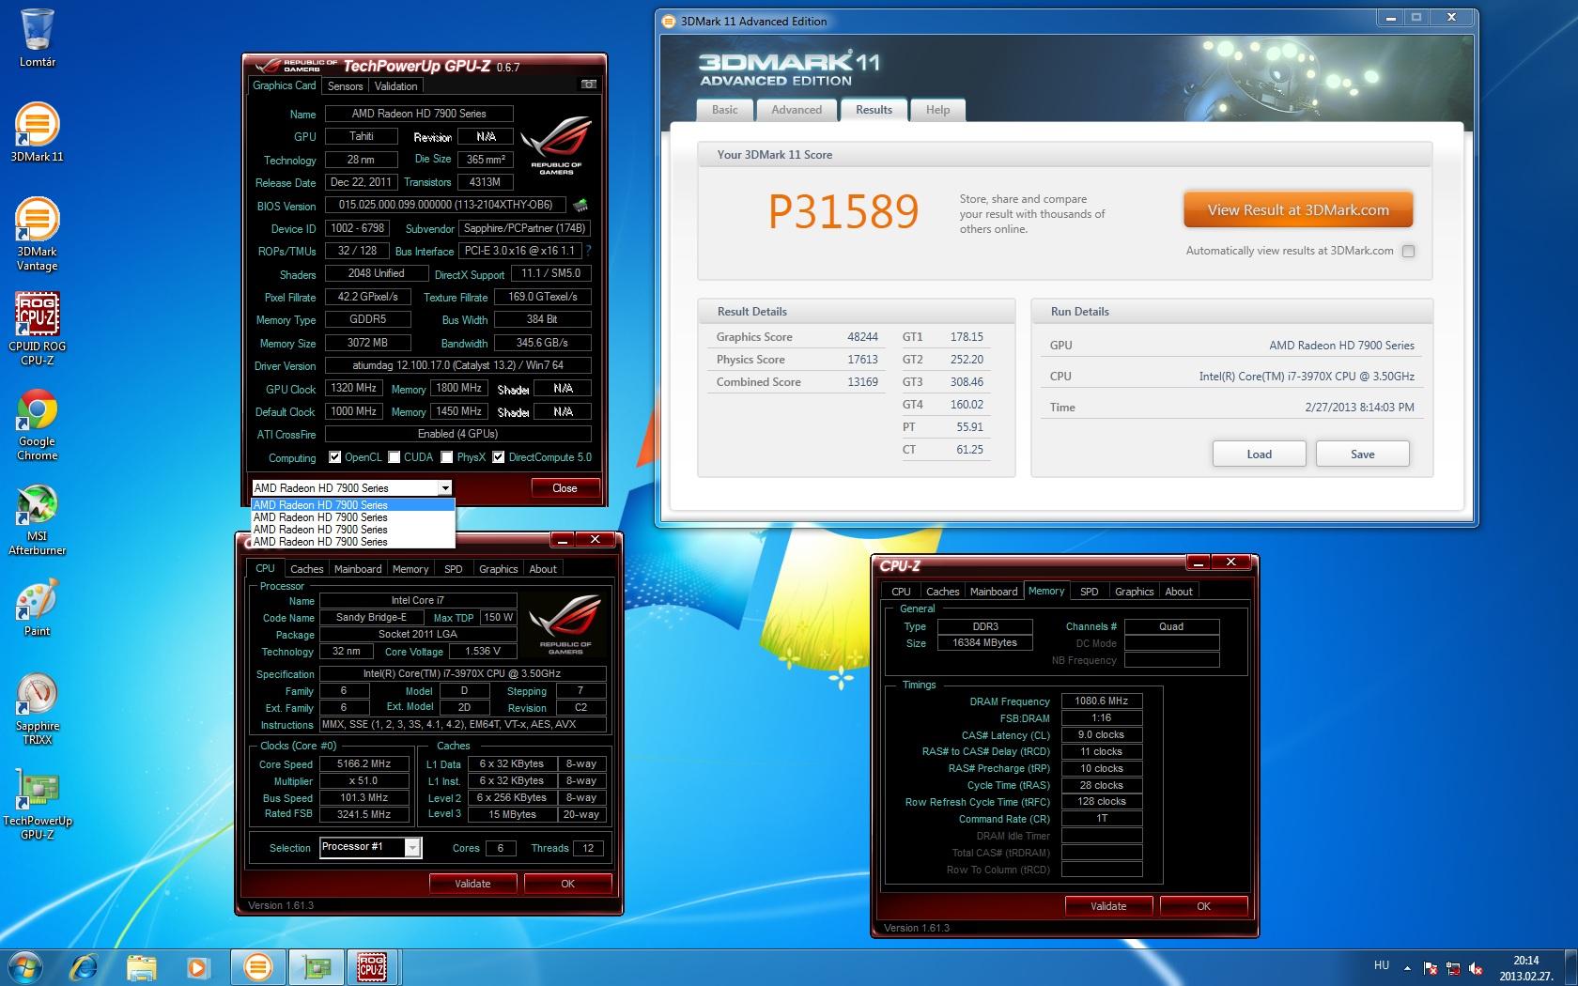The width and height of the screenshot is (1578, 986).
Task: Click the DRAM Frequency value 1080.6 MHz
Action: click(x=1102, y=701)
